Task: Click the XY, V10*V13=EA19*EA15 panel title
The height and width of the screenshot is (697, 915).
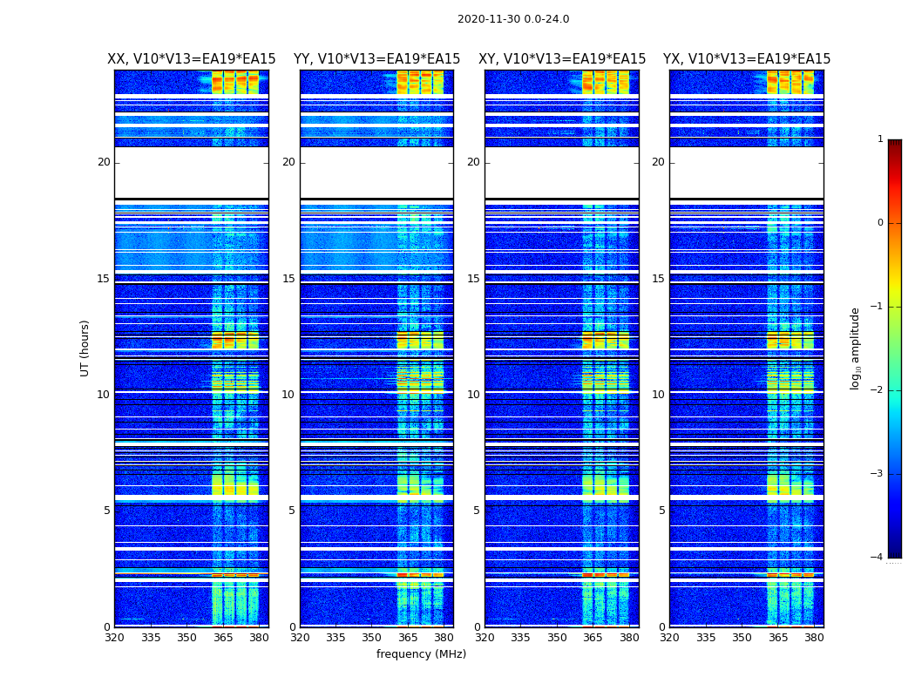Action: click(562, 59)
